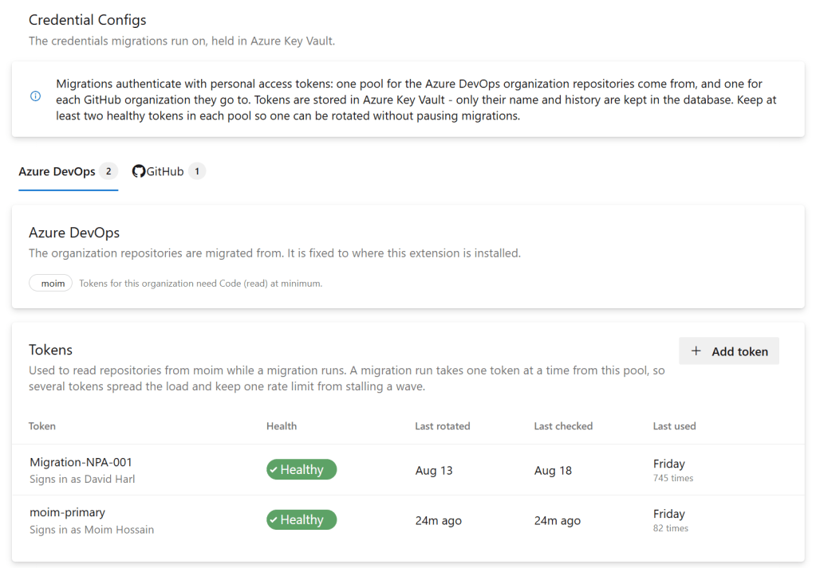Click the Aug 13 last rotated value
This screenshot has height=568, width=816.
[x=434, y=470]
